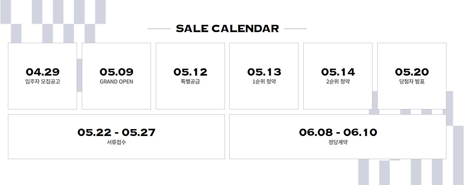
Task: Choose the 05.13 1순위 청약 card
Action: point(264,76)
